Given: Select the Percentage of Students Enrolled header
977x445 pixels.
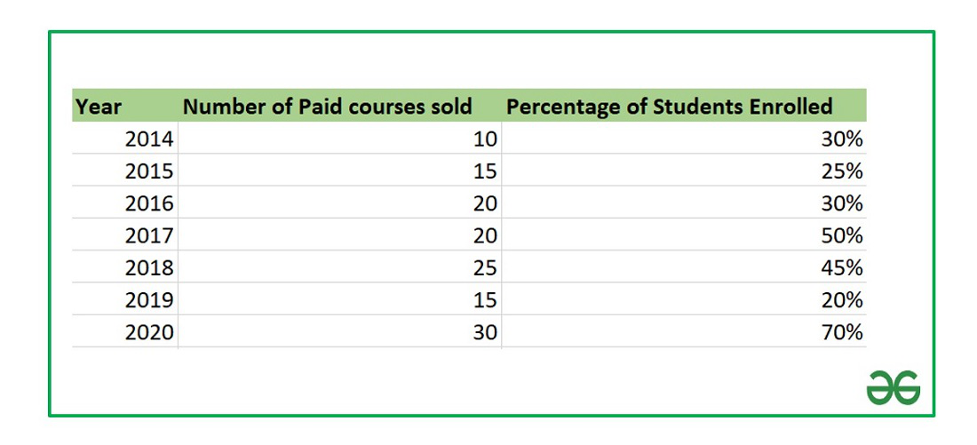Looking at the screenshot, I should click(670, 107).
